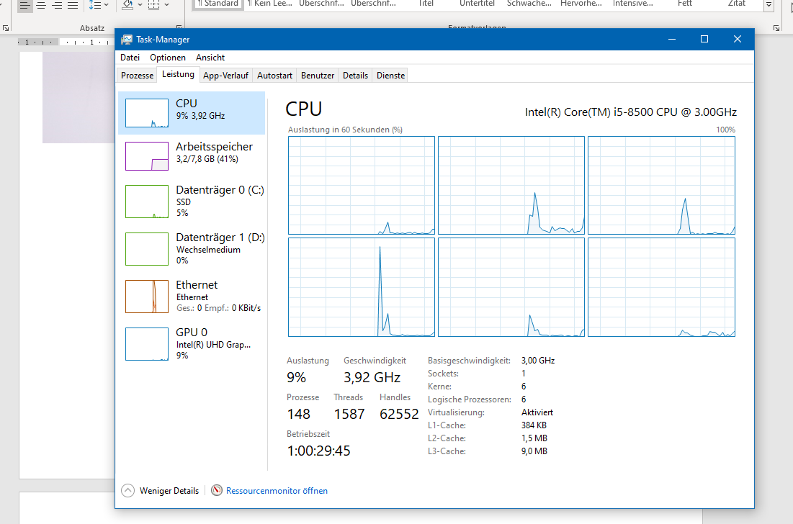Align text left in Word ribbon
Viewport: 793px width, 524px height.
24,6
